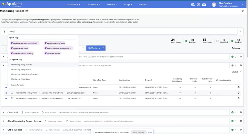248x134 pixels.
Task: Click the Add Monitoring button
Action: [94, 48]
